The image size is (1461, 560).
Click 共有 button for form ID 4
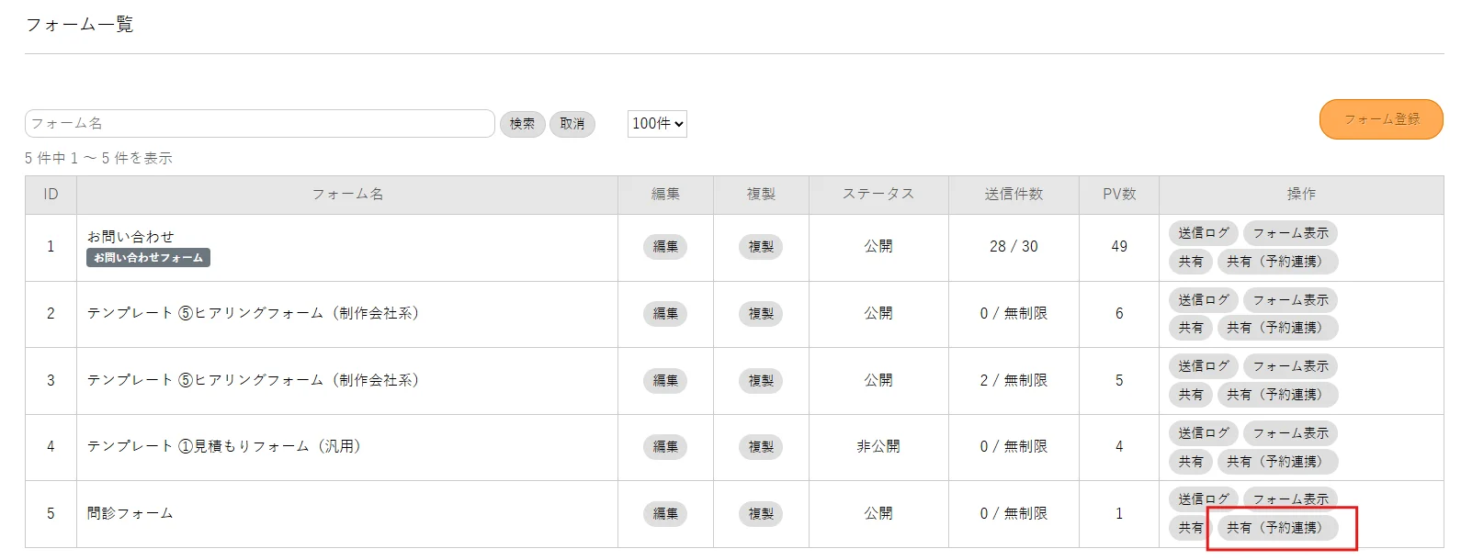tap(1190, 462)
